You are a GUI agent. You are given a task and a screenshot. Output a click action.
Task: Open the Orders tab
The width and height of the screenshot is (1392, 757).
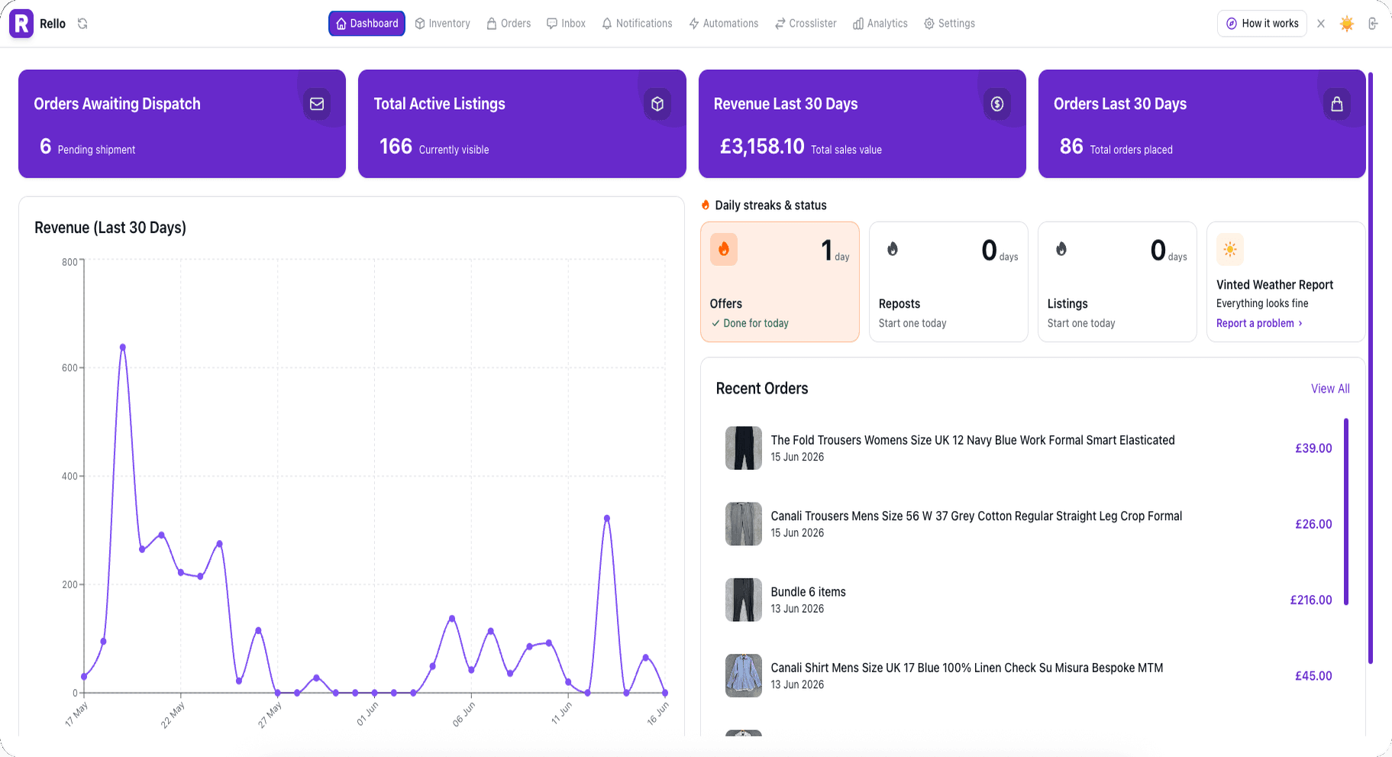pyautogui.click(x=509, y=24)
